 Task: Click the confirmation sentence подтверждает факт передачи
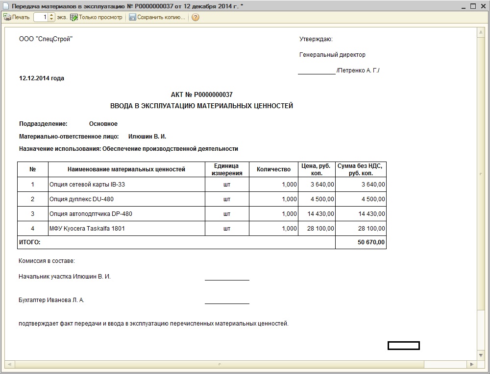tap(153, 324)
